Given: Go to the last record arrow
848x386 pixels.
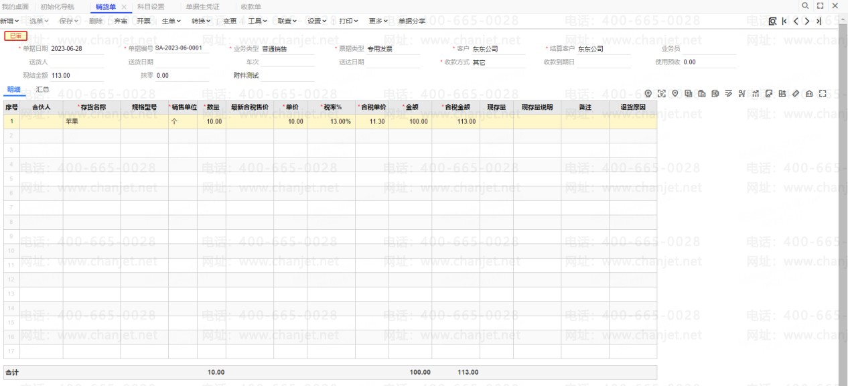Looking at the screenshot, I should coord(819,21).
